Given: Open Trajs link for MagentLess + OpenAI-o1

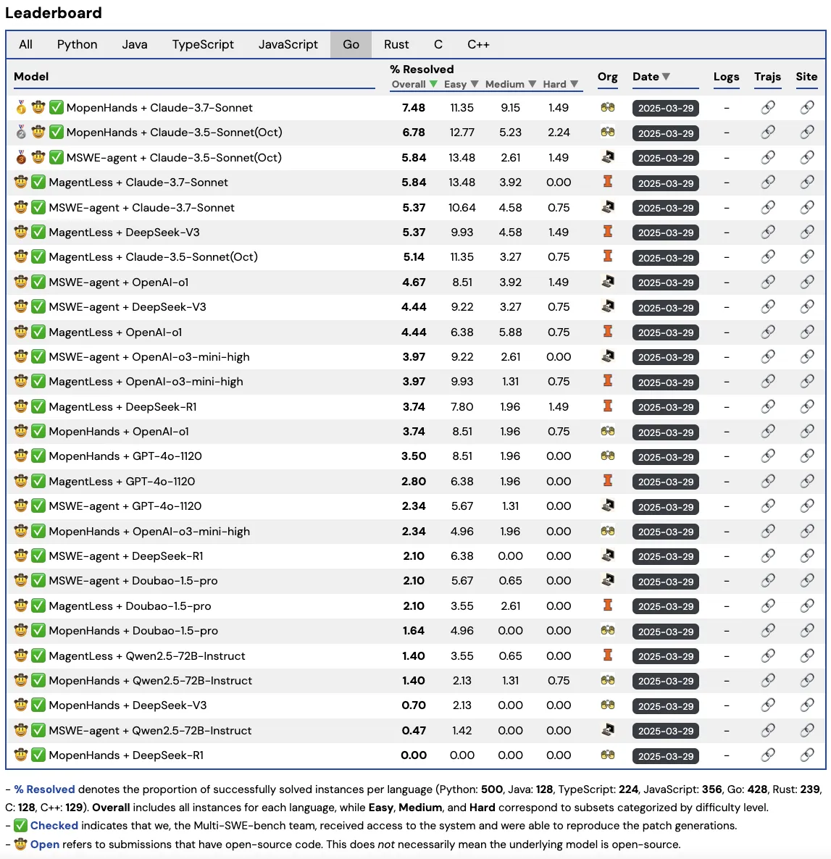Looking at the screenshot, I should coord(767,332).
